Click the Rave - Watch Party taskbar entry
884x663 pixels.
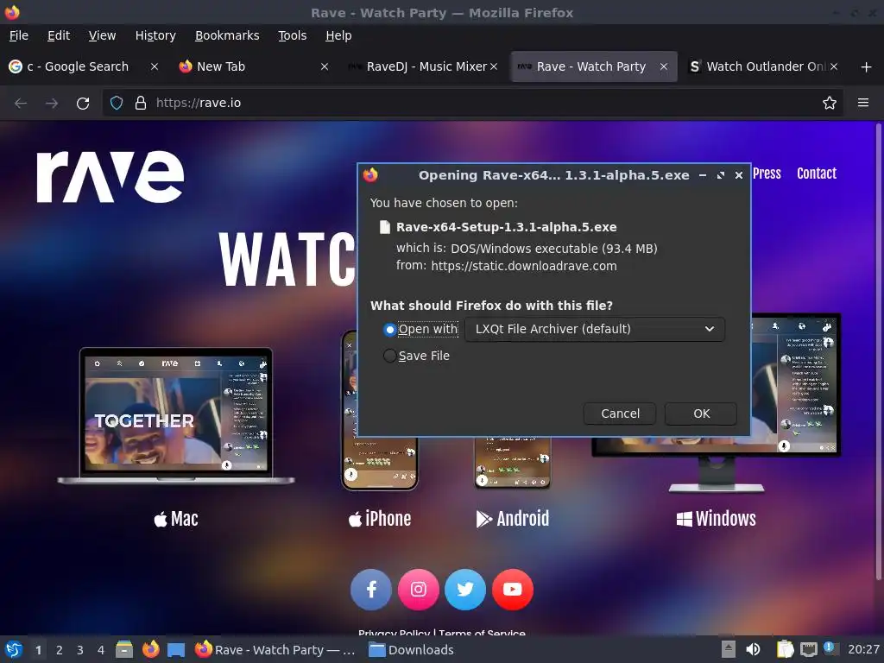[275, 650]
